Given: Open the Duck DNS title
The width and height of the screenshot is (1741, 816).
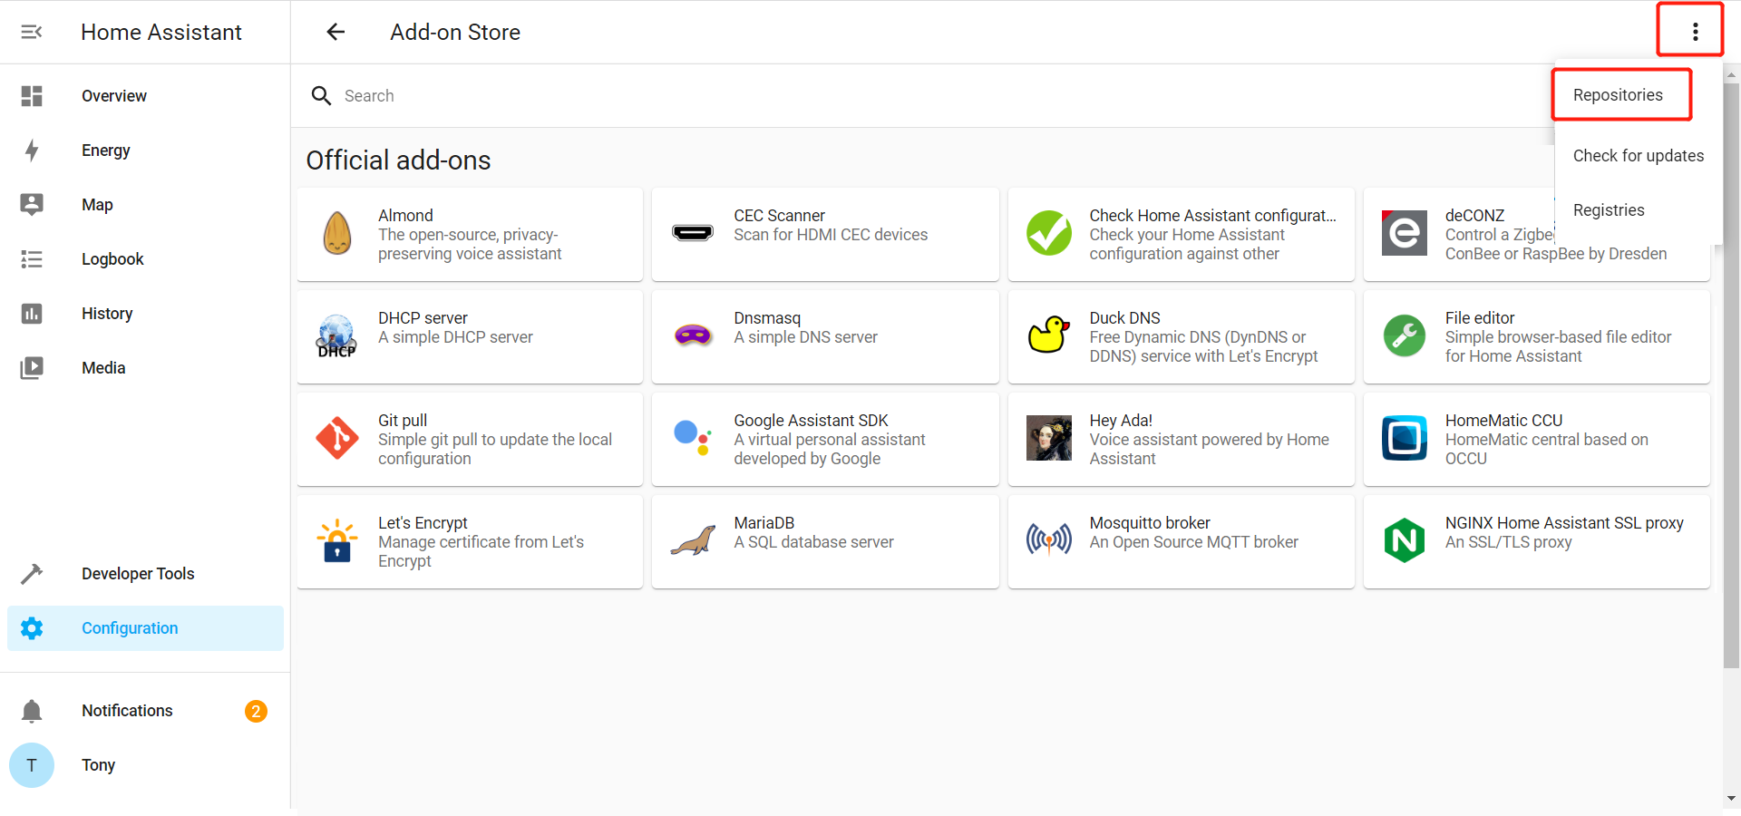Looking at the screenshot, I should click(x=1124, y=317).
